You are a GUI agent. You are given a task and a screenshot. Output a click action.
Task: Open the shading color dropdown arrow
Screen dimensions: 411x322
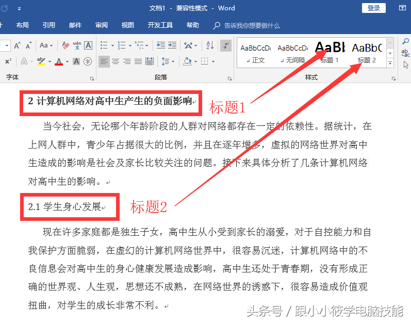click(x=195, y=61)
